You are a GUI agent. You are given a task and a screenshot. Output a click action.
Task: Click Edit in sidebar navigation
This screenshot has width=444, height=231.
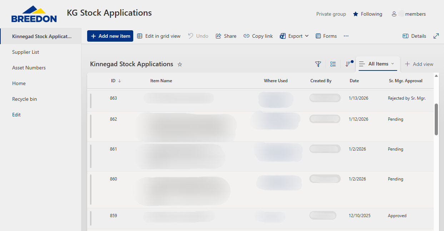pos(16,115)
